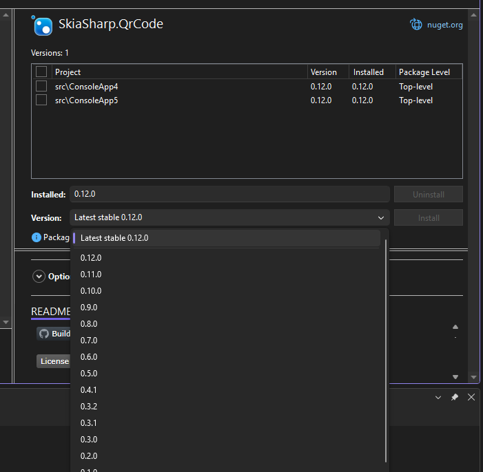Choose Latest stable 0.12.0 in list
The width and height of the screenshot is (483, 472).
pyautogui.click(x=227, y=238)
